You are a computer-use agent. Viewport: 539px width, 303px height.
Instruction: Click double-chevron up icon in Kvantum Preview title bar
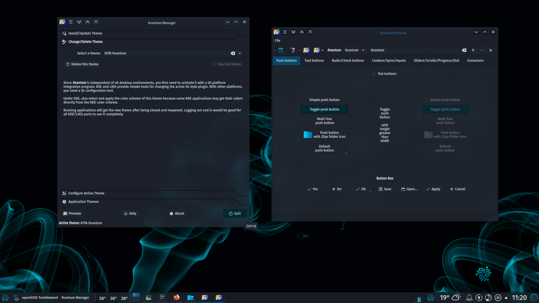pyautogui.click(x=302, y=32)
